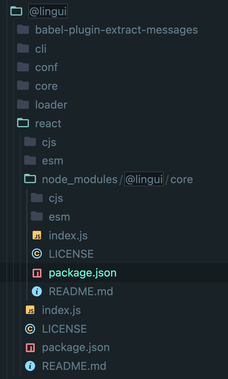
Task: Select the @lingui segment in node_modules path
Action: tap(143, 179)
